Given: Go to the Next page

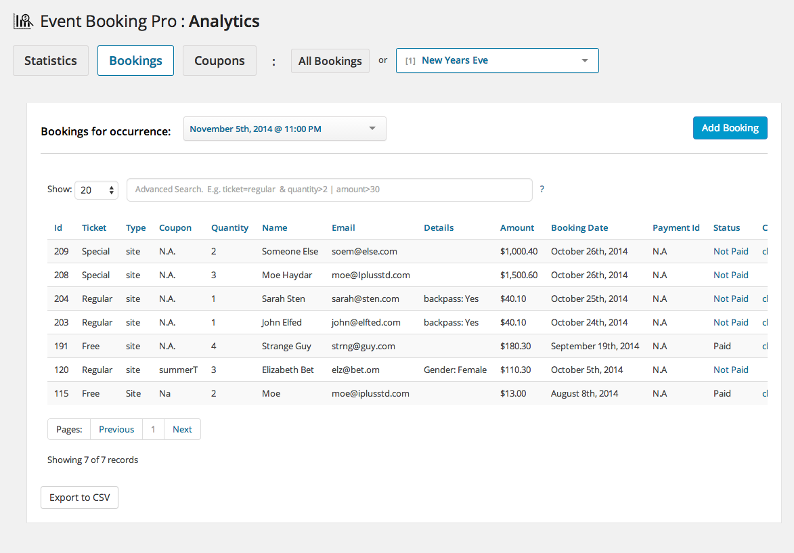Looking at the screenshot, I should [182, 428].
